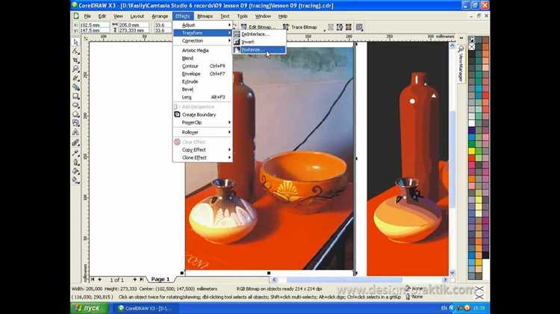560x314 pixels.
Task: Click the no-color swatch atop the palette
Action: pos(472,47)
